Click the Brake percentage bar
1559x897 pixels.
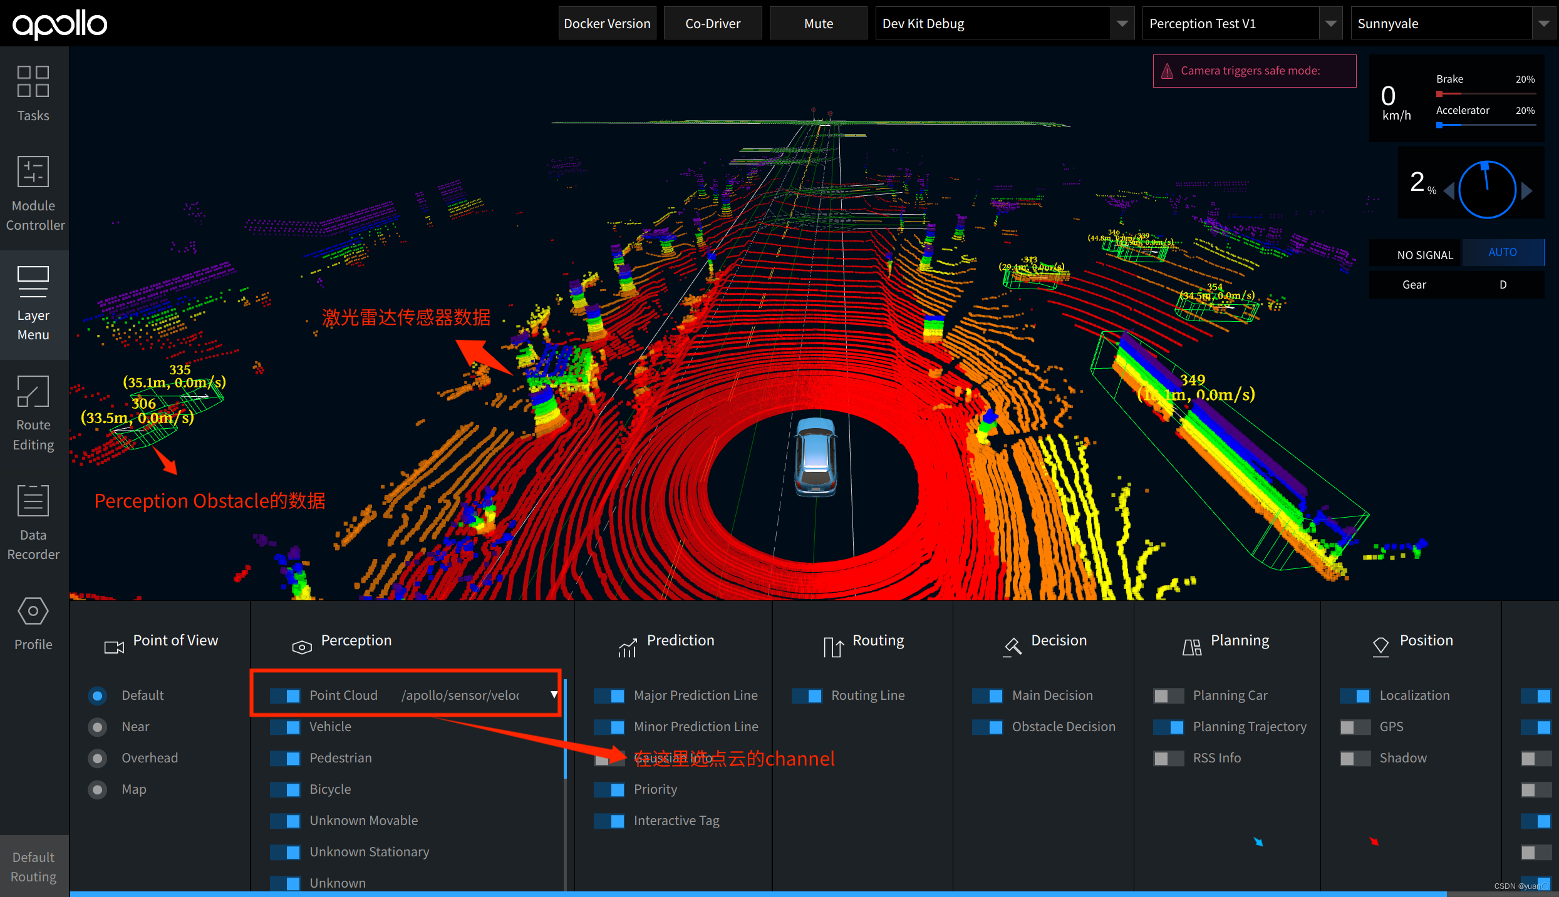pos(1486,94)
